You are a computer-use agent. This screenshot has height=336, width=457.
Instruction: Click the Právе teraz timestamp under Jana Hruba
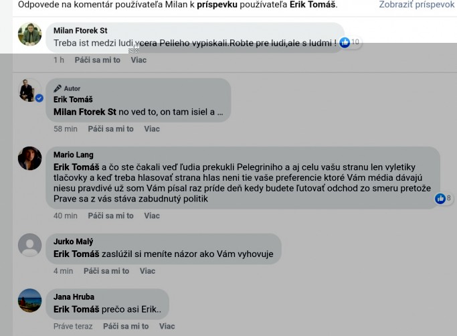[73, 327]
